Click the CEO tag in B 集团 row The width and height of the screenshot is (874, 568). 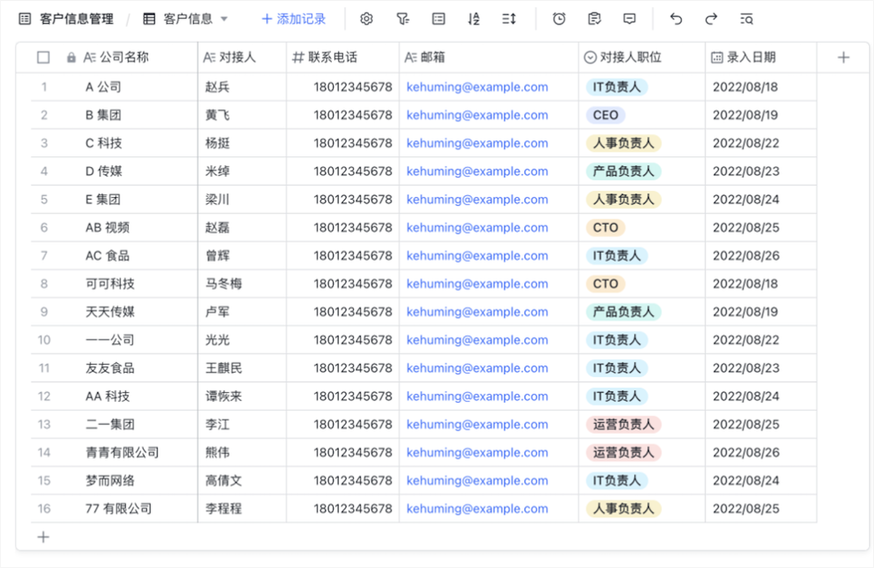[606, 115]
